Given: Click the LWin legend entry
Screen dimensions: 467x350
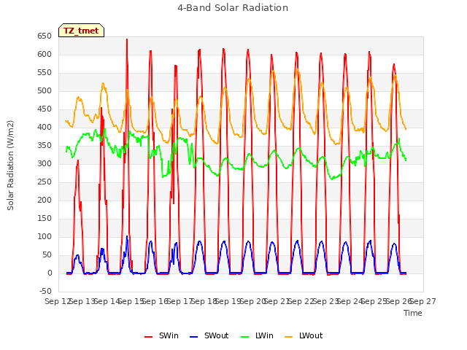Looking at the screenshot, I should 257,335.
